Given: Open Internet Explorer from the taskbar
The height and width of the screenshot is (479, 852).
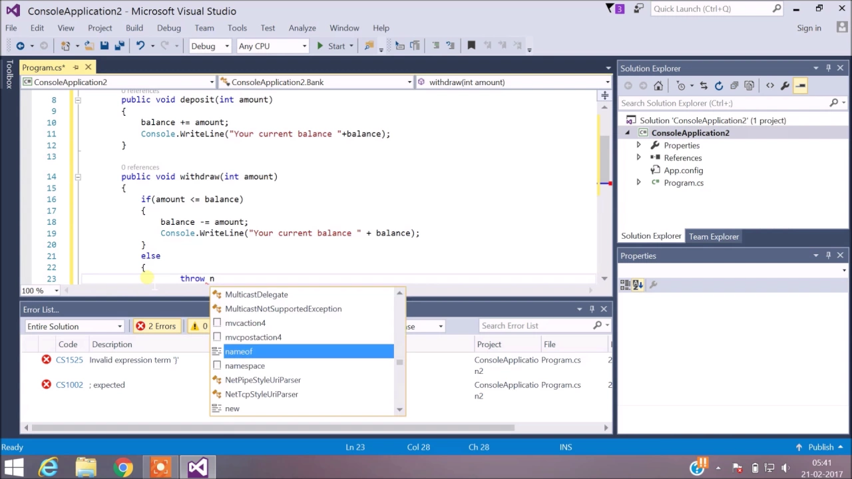Looking at the screenshot, I should pyautogui.click(x=49, y=468).
